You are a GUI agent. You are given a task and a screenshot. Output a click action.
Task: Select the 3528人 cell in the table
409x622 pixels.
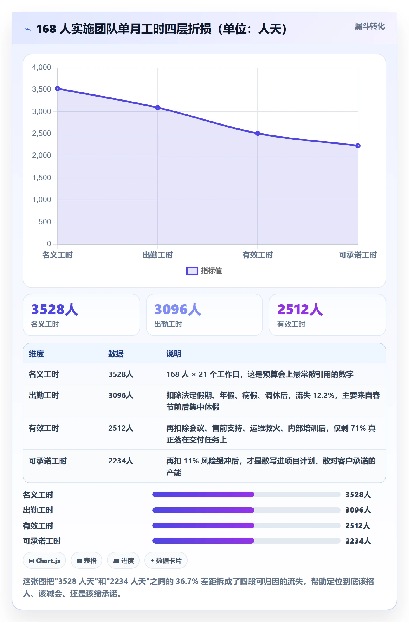pos(121,374)
